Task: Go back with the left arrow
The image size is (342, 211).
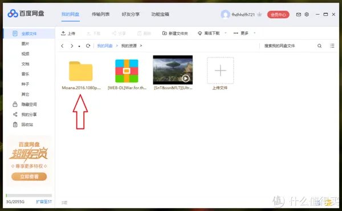Action: coord(62,46)
